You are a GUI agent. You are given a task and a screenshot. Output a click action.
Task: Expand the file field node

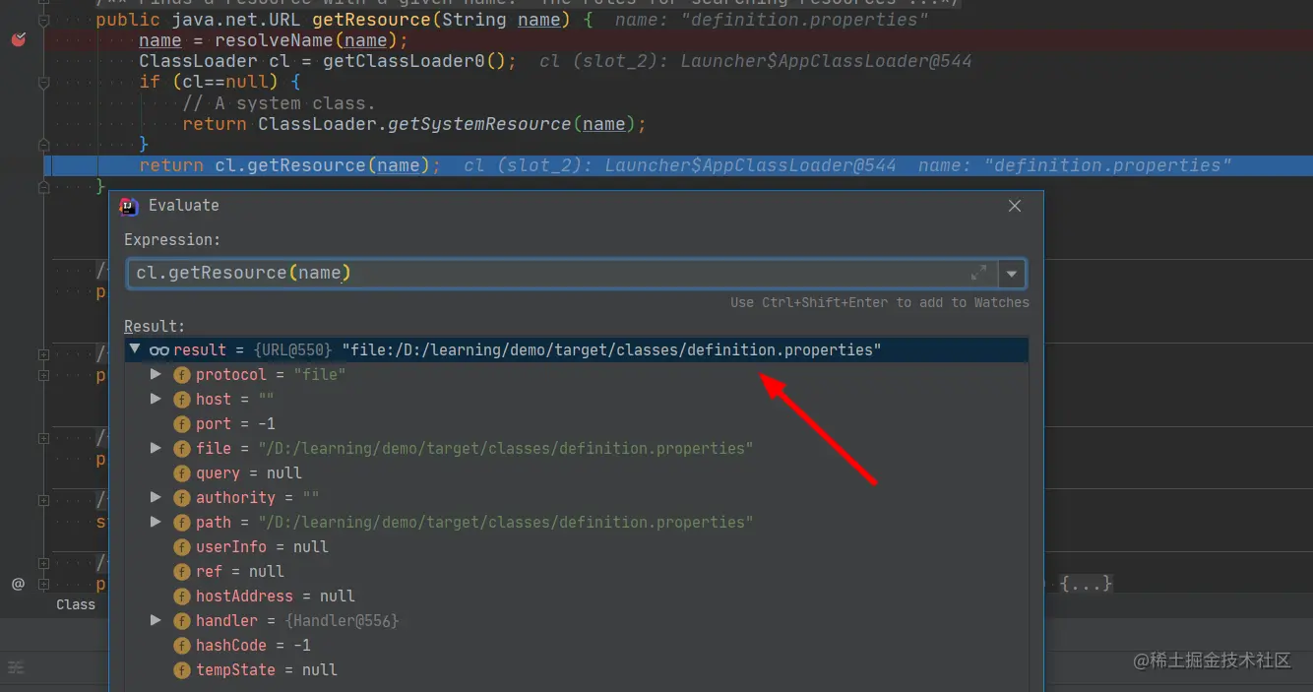pyautogui.click(x=156, y=449)
